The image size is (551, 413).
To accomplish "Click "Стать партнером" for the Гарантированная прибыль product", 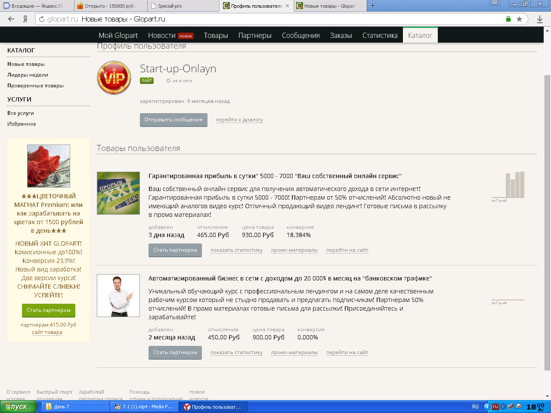I will click(175, 250).
